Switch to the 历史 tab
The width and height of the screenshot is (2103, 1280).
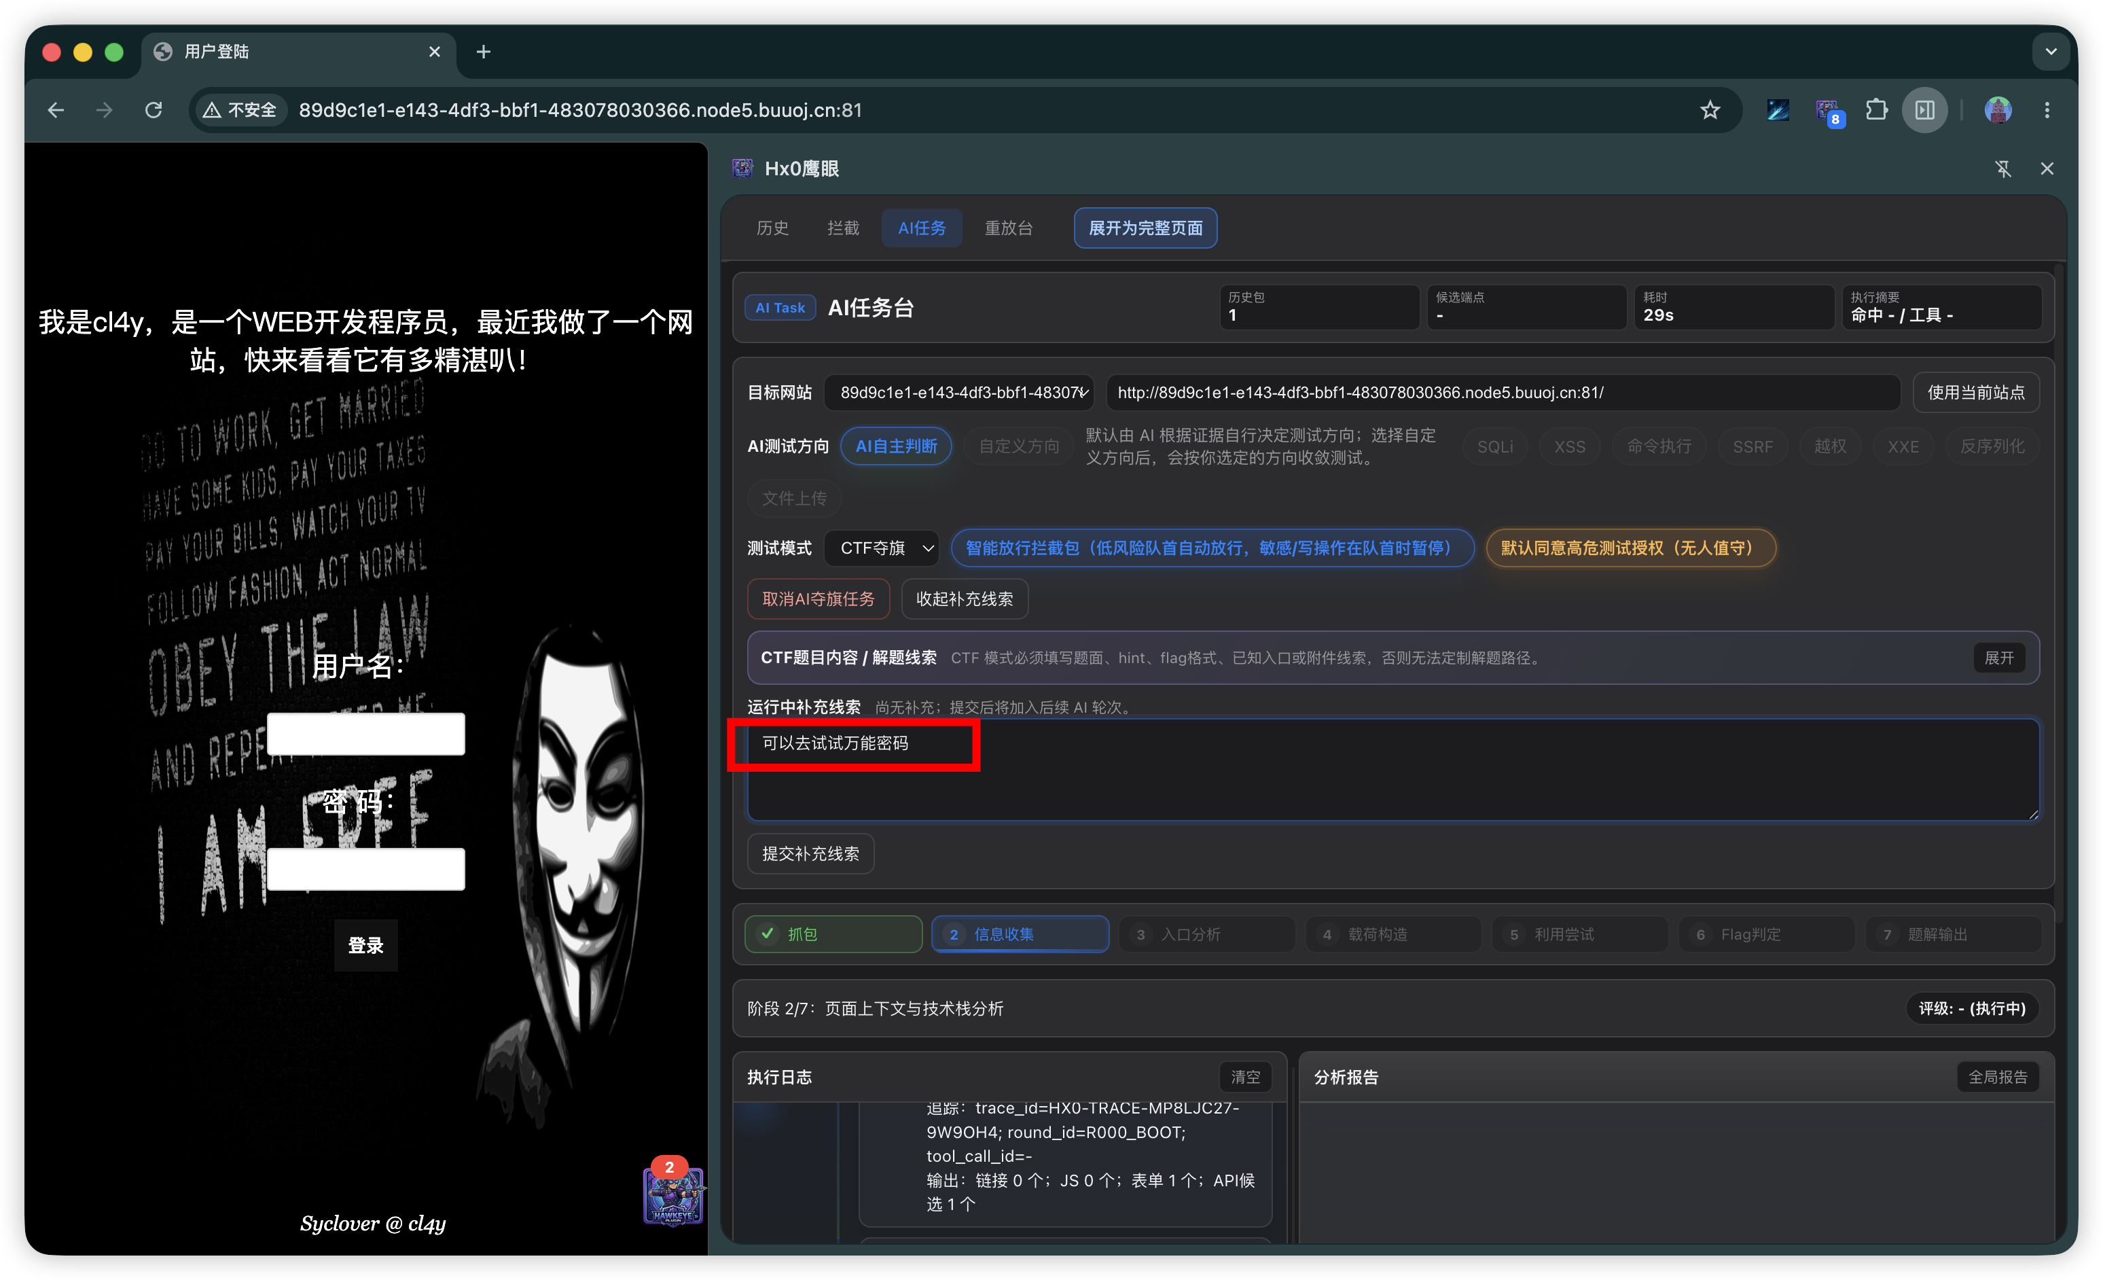(x=772, y=228)
